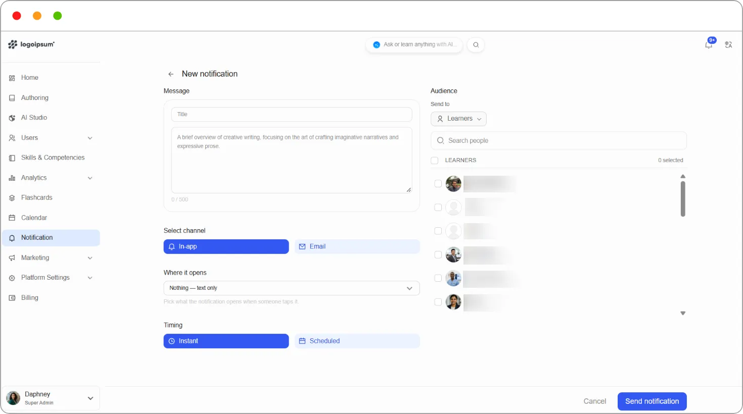Open the Learners send-to dropdown
Image resolution: width=743 pixels, height=414 pixels.
458,119
